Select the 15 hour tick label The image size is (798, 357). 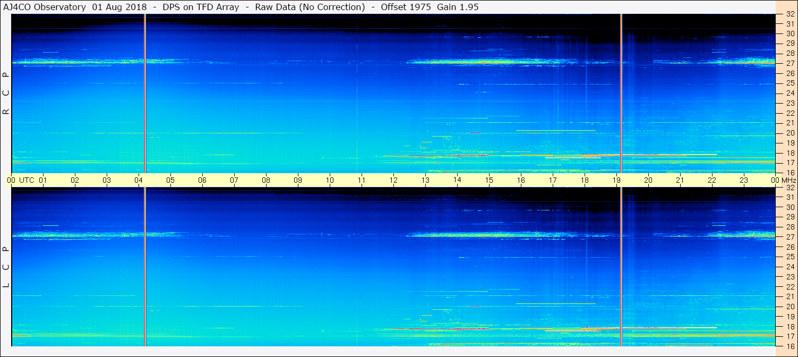click(x=489, y=180)
